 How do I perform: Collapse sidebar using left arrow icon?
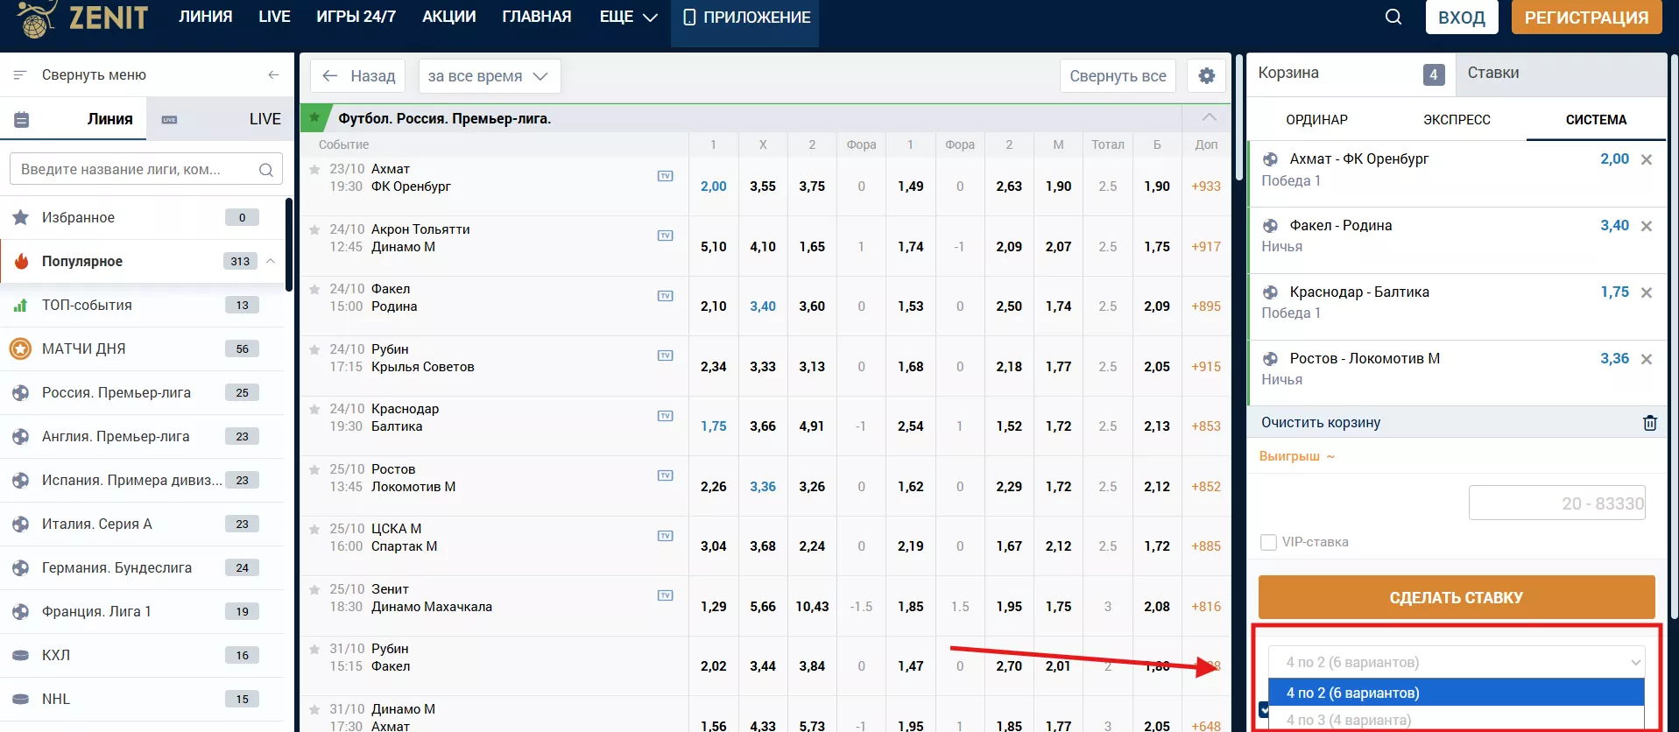[273, 75]
